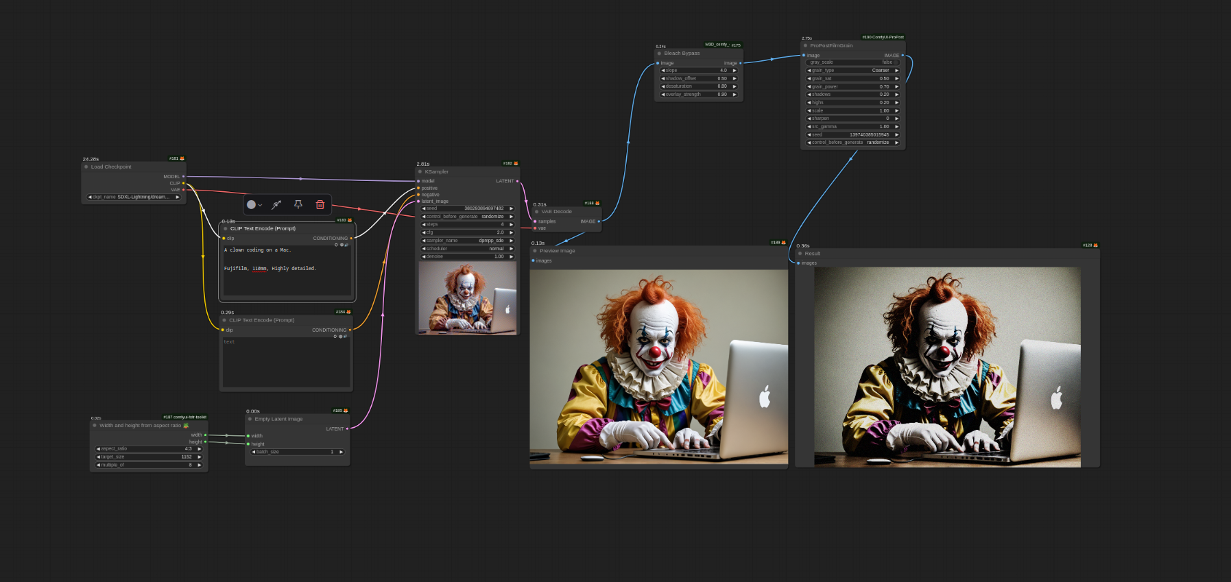Image resolution: width=1231 pixels, height=582 pixels.
Task: Collapse the Result node via its title dot
Action: click(800, 254)
